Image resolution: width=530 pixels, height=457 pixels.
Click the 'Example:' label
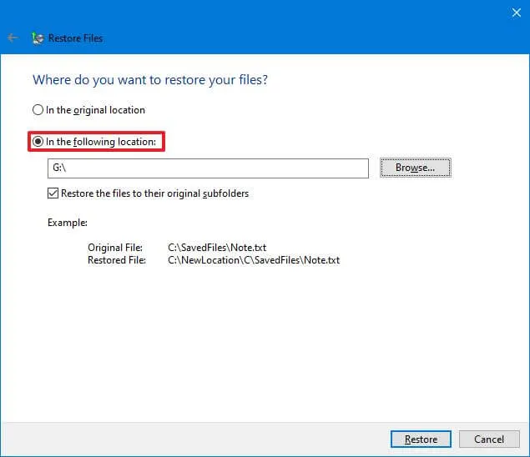[68, 223]
